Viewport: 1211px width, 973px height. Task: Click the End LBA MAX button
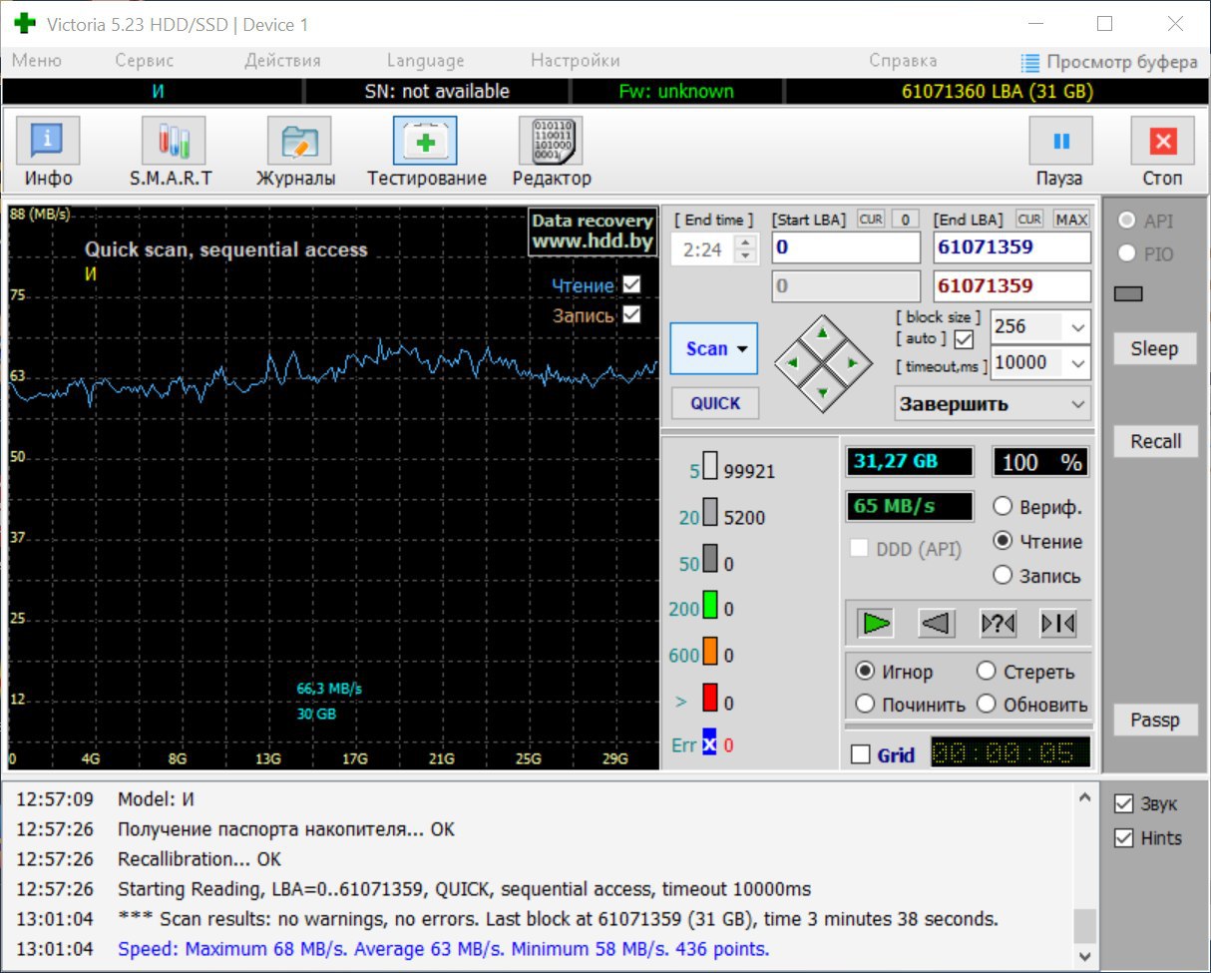pyautogui.click(x=1071, y=219)
